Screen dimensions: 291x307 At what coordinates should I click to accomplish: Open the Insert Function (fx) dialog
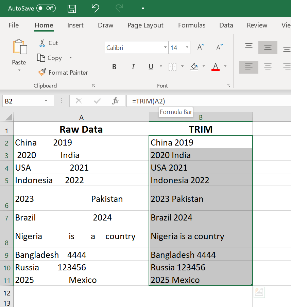click(116, 101)
